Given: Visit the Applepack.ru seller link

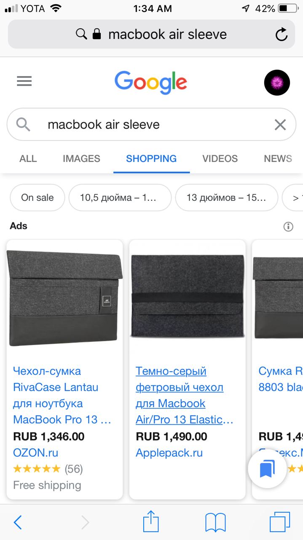Looking at the screenshot, I should [169, 453].
